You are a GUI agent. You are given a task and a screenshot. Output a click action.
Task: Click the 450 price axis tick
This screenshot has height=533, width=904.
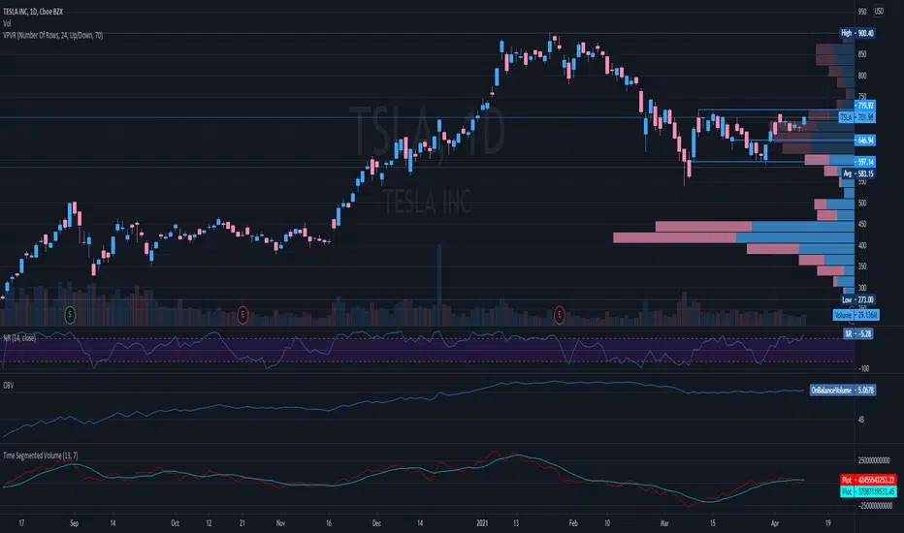[x=862, y=224]
